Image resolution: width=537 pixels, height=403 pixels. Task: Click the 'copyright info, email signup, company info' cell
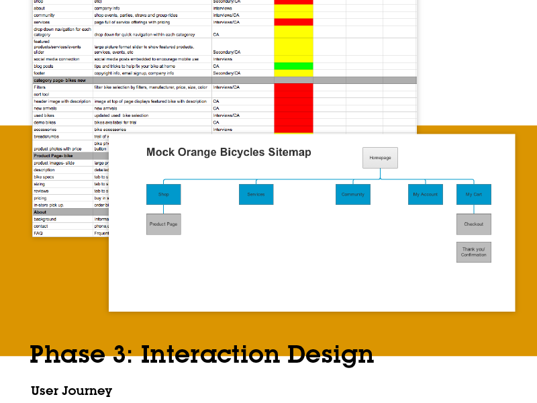(152, 73)
